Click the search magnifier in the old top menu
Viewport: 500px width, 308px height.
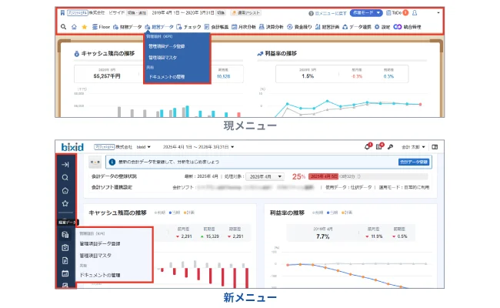tap(63, 27)
